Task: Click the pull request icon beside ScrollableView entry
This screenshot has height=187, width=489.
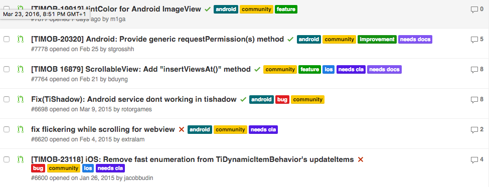Action: (x=21, y=69)
